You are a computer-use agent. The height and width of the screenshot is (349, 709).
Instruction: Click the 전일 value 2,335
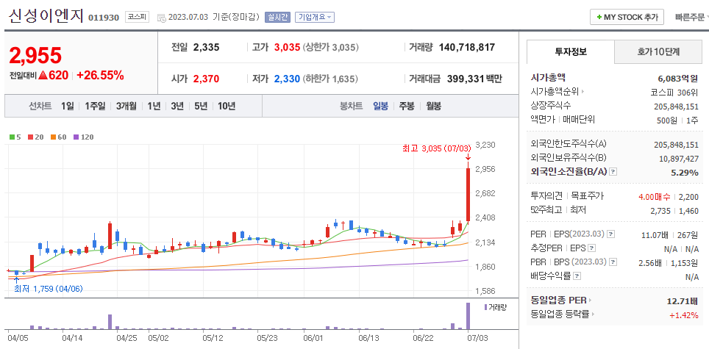click(x=206, y=48)
